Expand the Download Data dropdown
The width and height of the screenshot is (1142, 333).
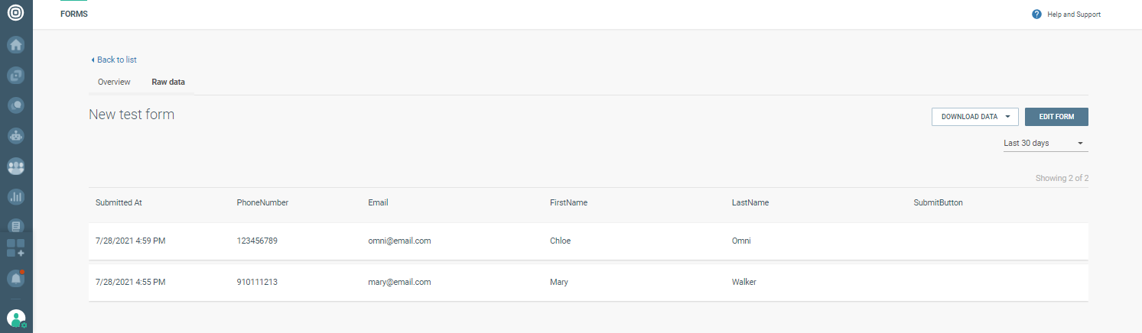974,117
